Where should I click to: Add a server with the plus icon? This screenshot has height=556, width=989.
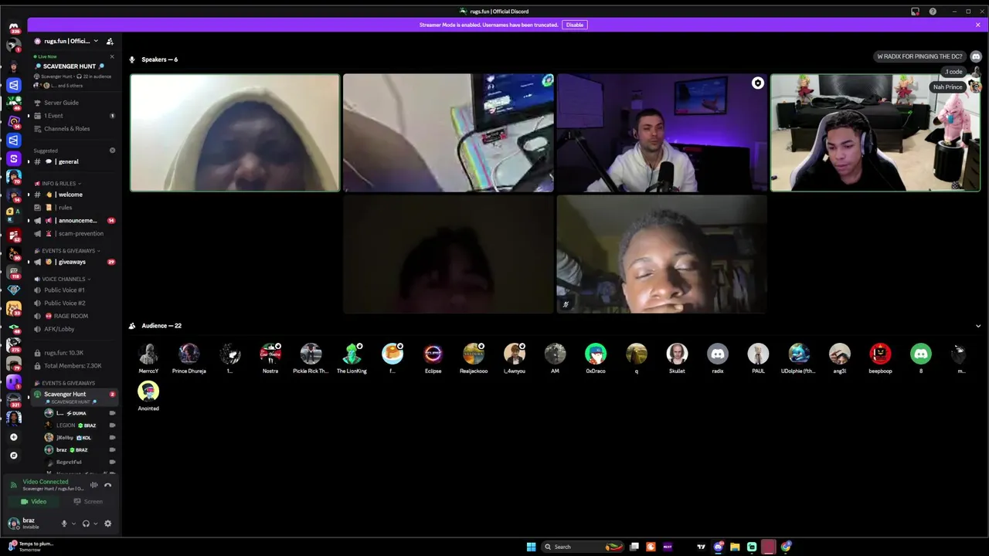pyautogui.click(x=13, y=437)
